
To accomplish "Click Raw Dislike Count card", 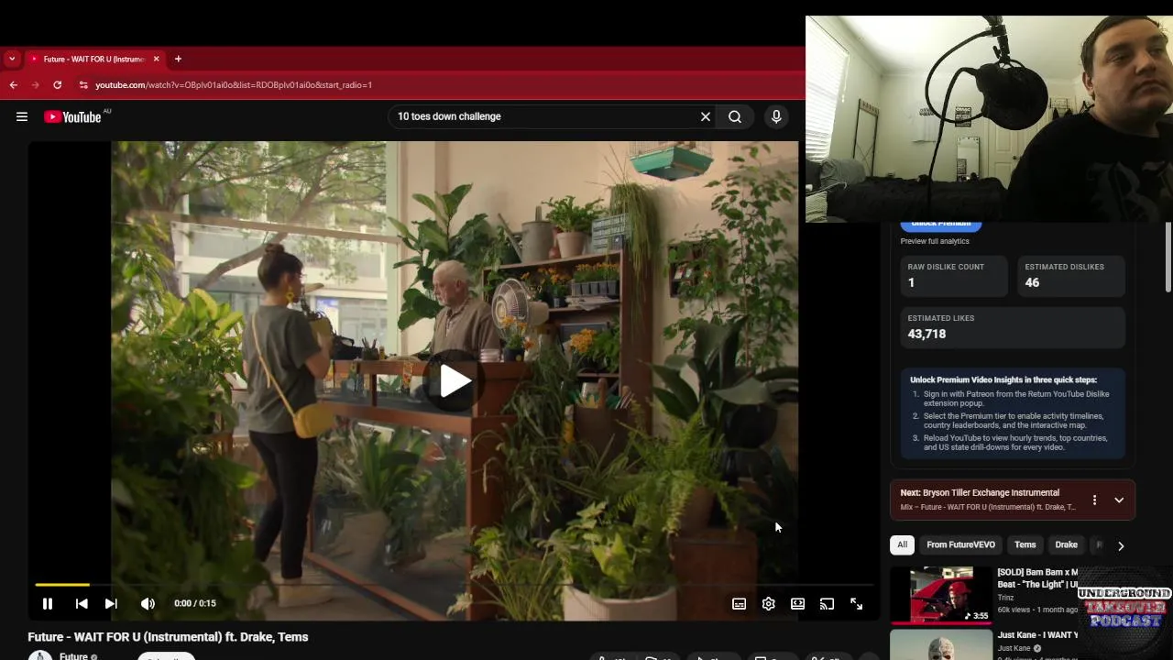I will point(953,275).
